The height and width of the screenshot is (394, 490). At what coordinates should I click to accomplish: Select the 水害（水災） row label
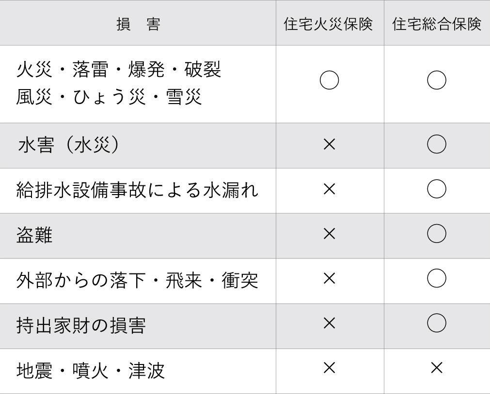[68, 145]
